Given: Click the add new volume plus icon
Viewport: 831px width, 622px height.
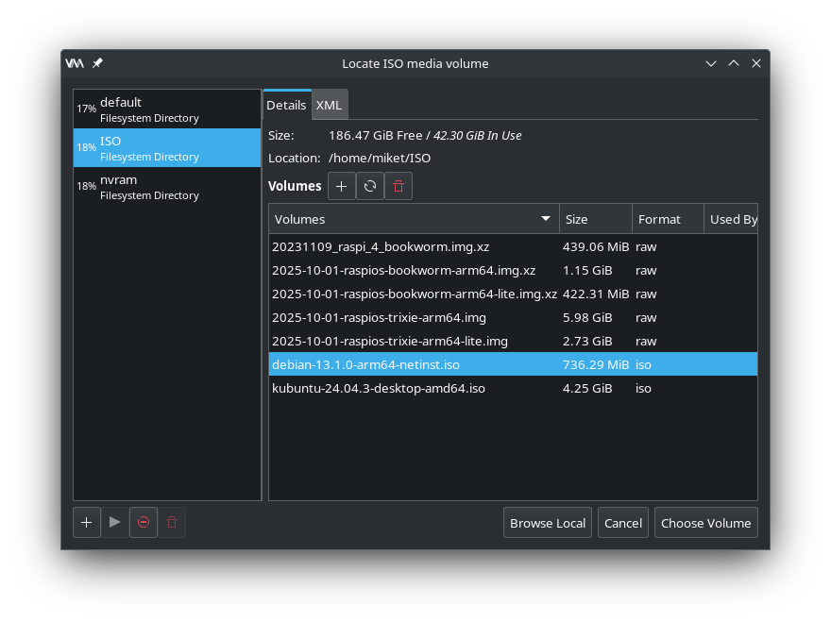Looking at the screenshot, I should (341, 186).
